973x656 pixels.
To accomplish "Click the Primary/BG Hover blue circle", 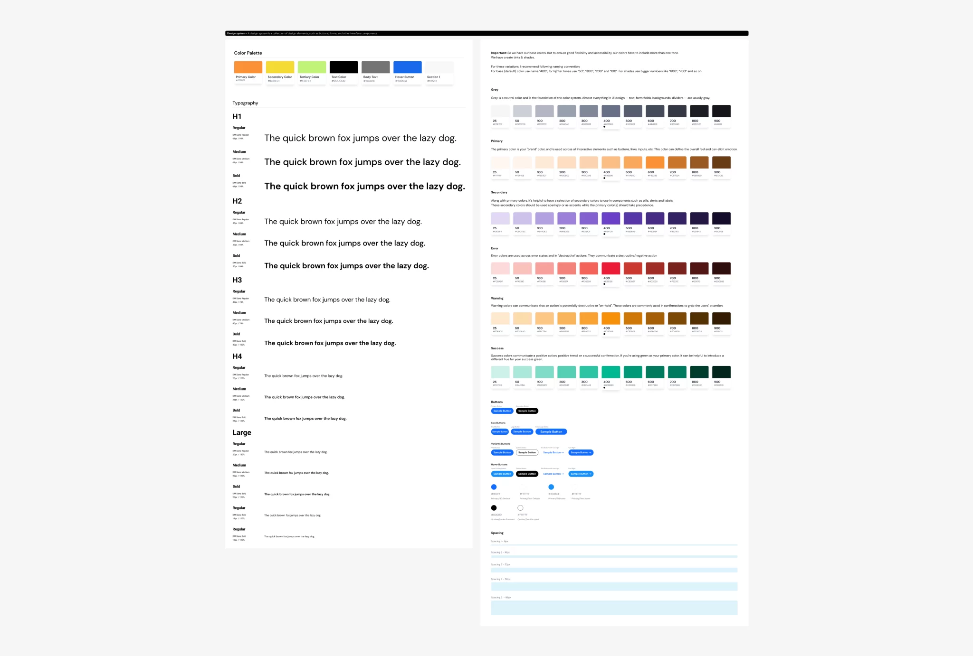I will (x=551, y=487).
